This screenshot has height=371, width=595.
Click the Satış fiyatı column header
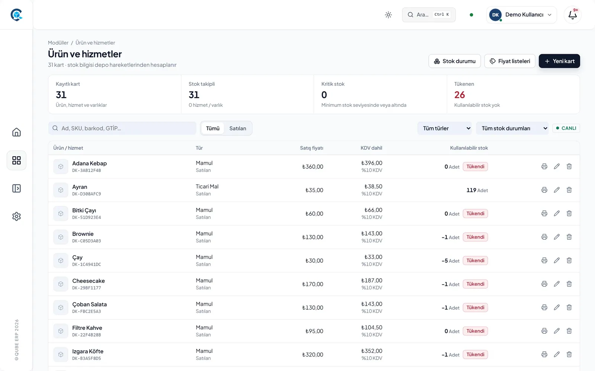(x=312, y=148)
